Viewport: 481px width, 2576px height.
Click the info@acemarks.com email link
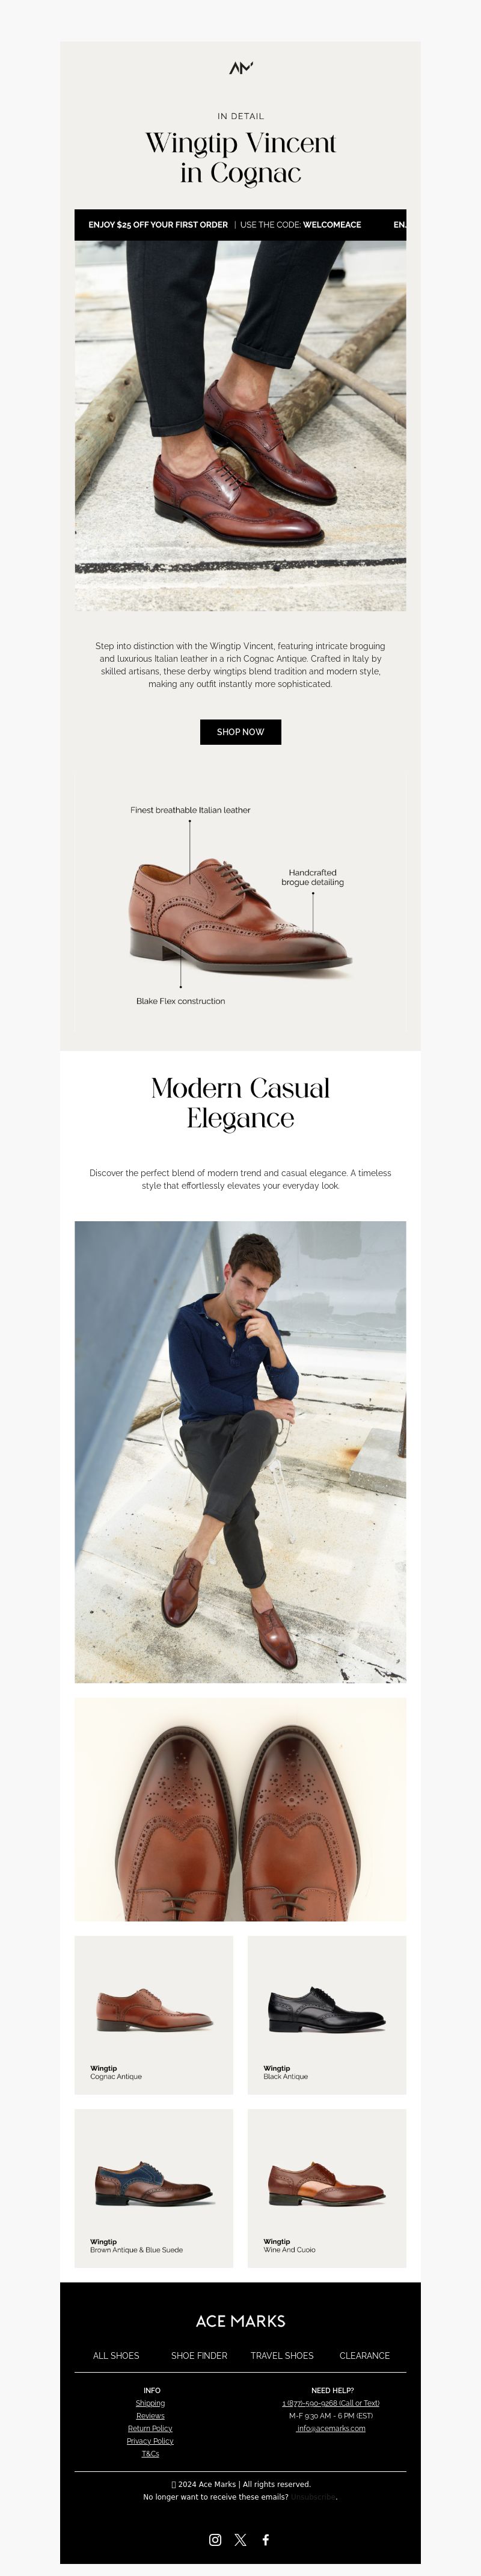pos(331,2428)
